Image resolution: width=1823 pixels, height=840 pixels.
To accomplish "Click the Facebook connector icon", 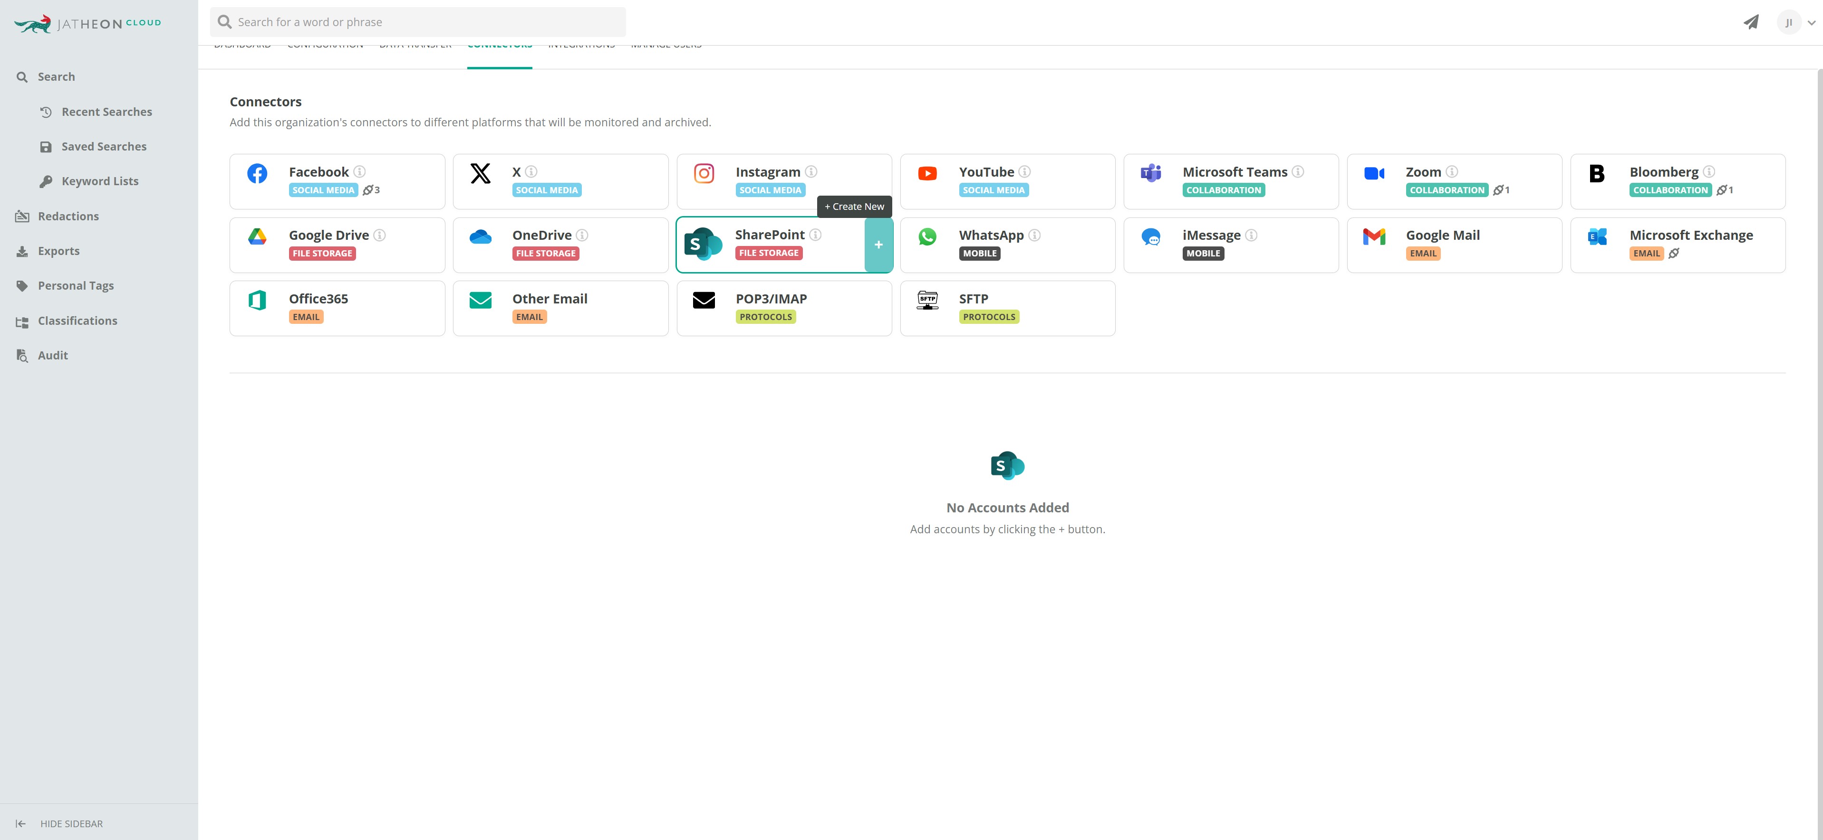I will coord(257,173).
